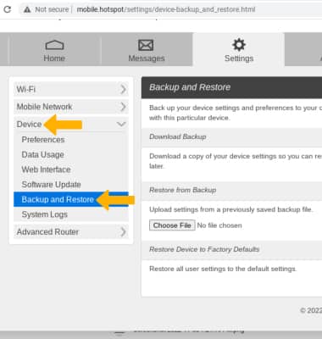322x339 pixels.
Task: Open the Wi-Fi settings section
Action: tap(71, 89)
